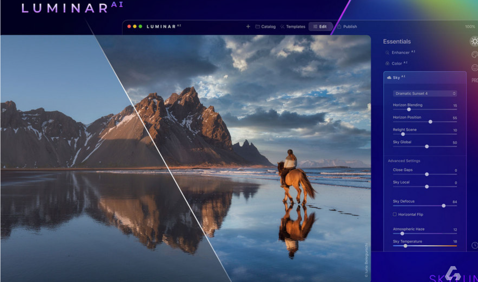This screenshot has height=282, width=478.
Task: Enable the Horizontal Flip checkbox
Action: pyautogui.click(x=395, y=214)
